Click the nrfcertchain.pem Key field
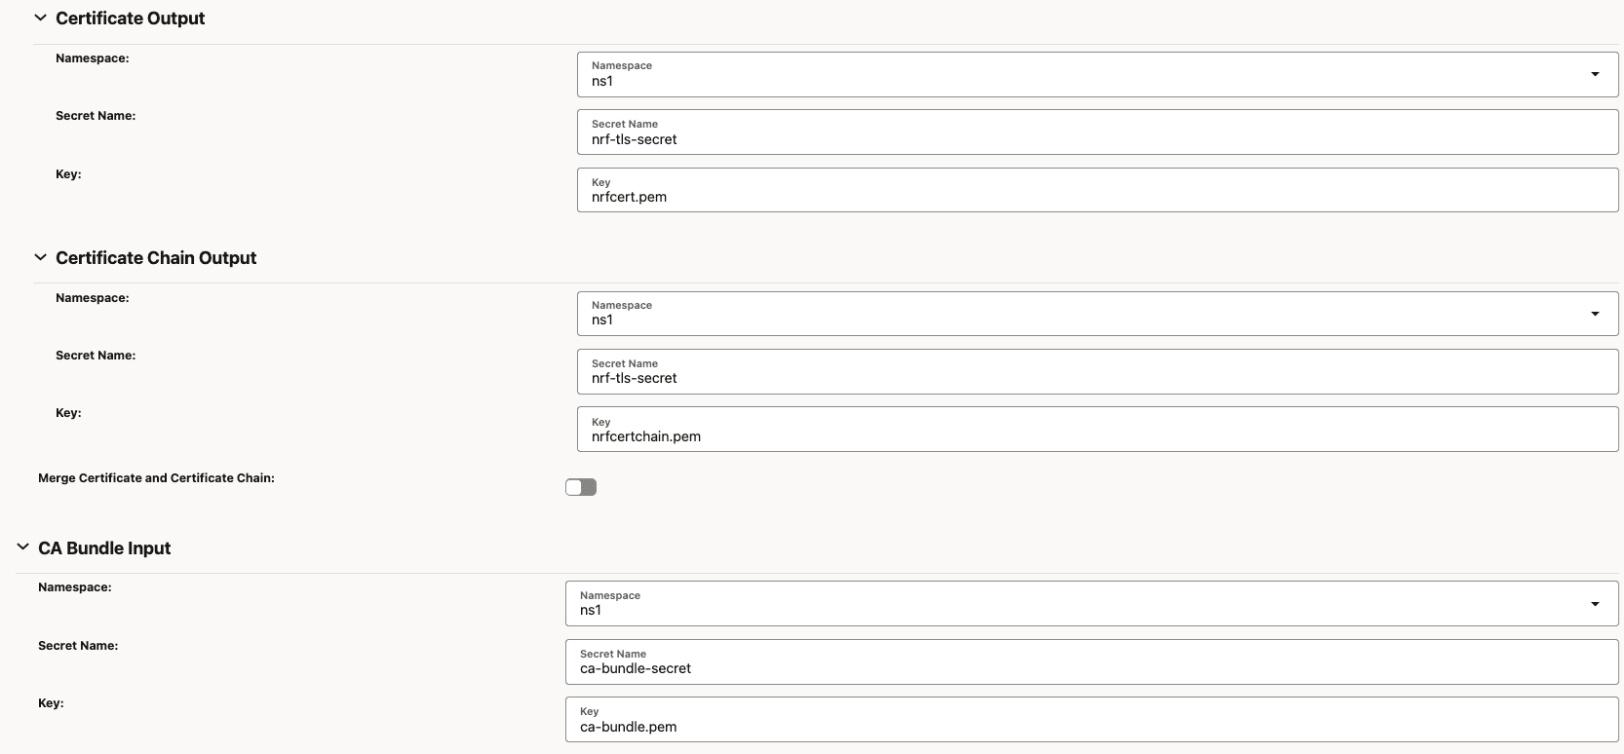Screen dimensions: 1624x754 click(1098, 430)
